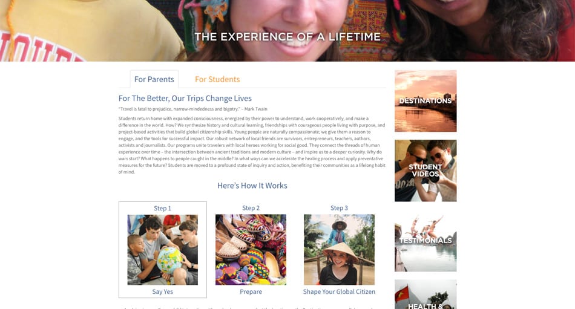Click the Mark Twain quote line
Screen dimensions: 575x309
[193, 109]
